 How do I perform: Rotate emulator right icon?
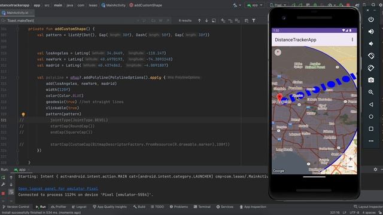click(x=371, y=68)
